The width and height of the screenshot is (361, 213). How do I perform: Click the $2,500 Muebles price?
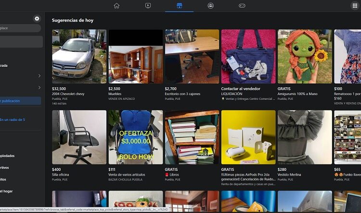pos(114,89)
